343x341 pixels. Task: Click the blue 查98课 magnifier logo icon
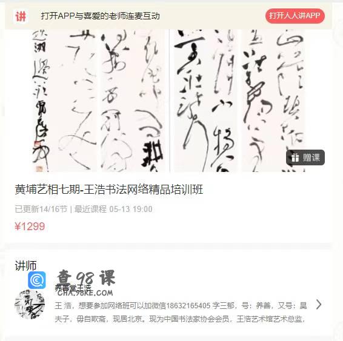click(37, 280)
